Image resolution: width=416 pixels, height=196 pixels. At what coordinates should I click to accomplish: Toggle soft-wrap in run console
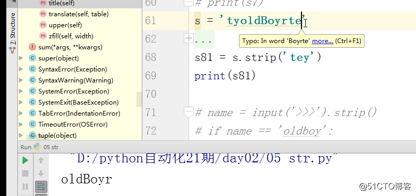point(41,187)
